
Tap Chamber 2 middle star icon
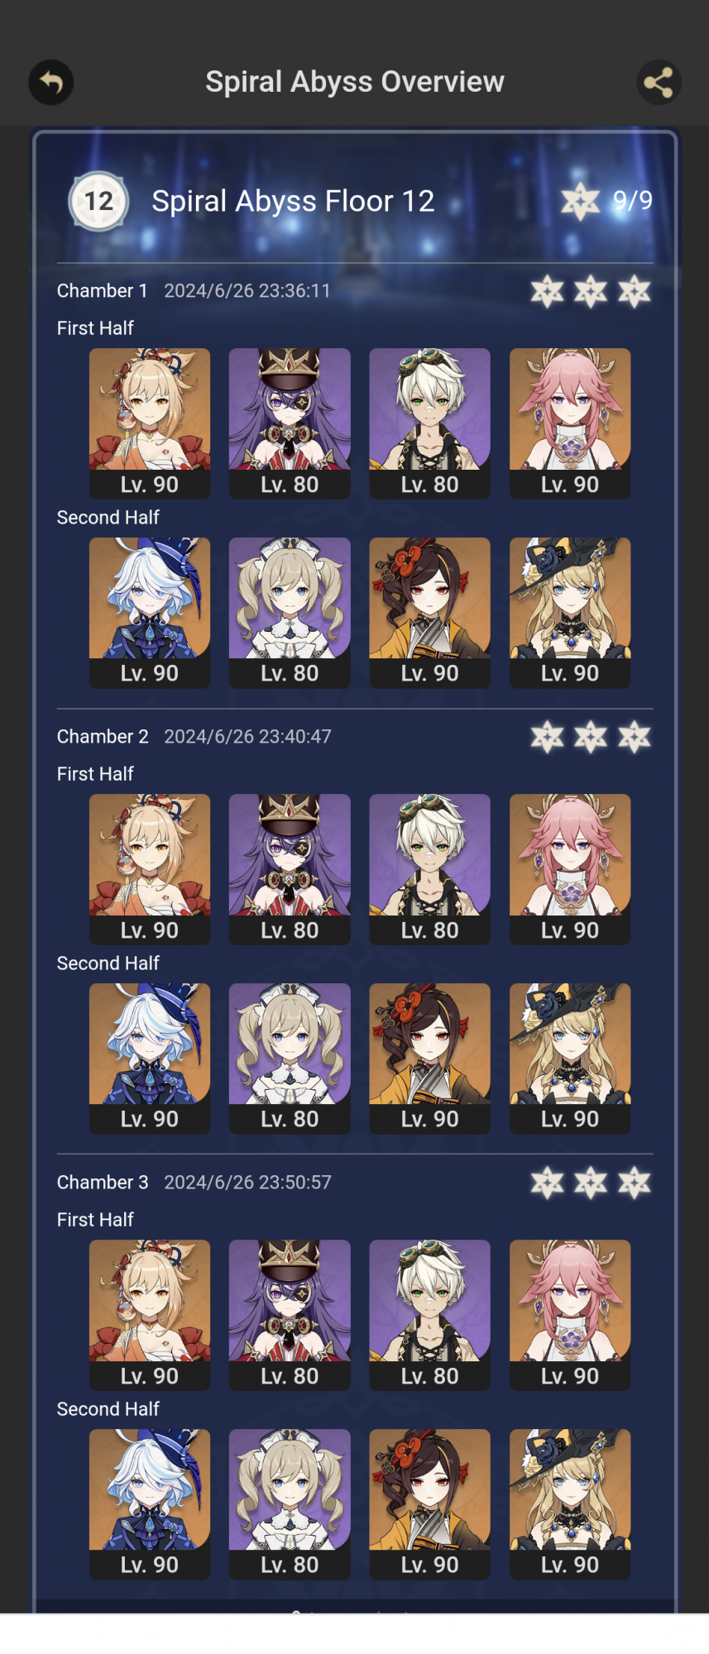pyautogui.click(x=591, y=737)
